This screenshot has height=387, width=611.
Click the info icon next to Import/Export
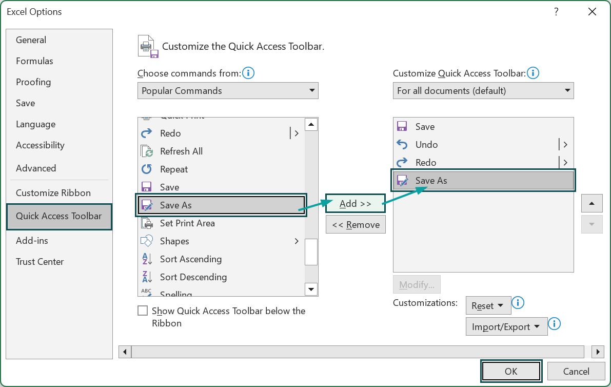coord(554,323)
